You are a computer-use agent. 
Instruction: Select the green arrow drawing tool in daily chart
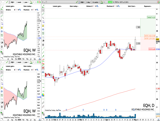43,56
